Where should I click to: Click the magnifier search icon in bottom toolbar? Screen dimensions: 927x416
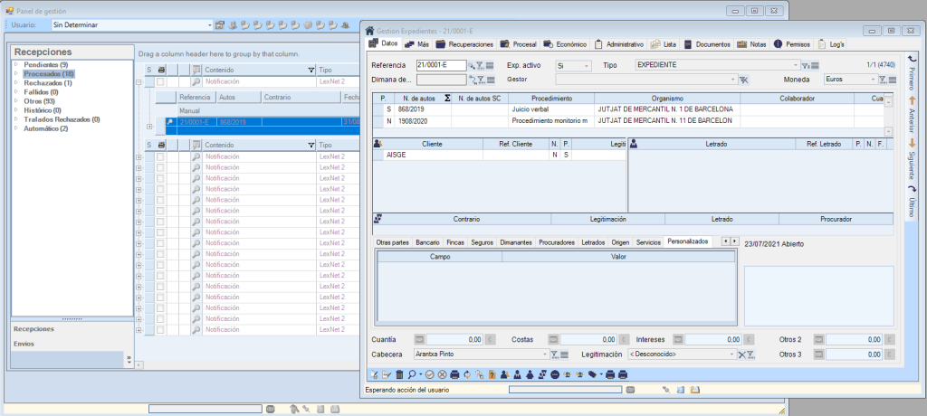411,374
